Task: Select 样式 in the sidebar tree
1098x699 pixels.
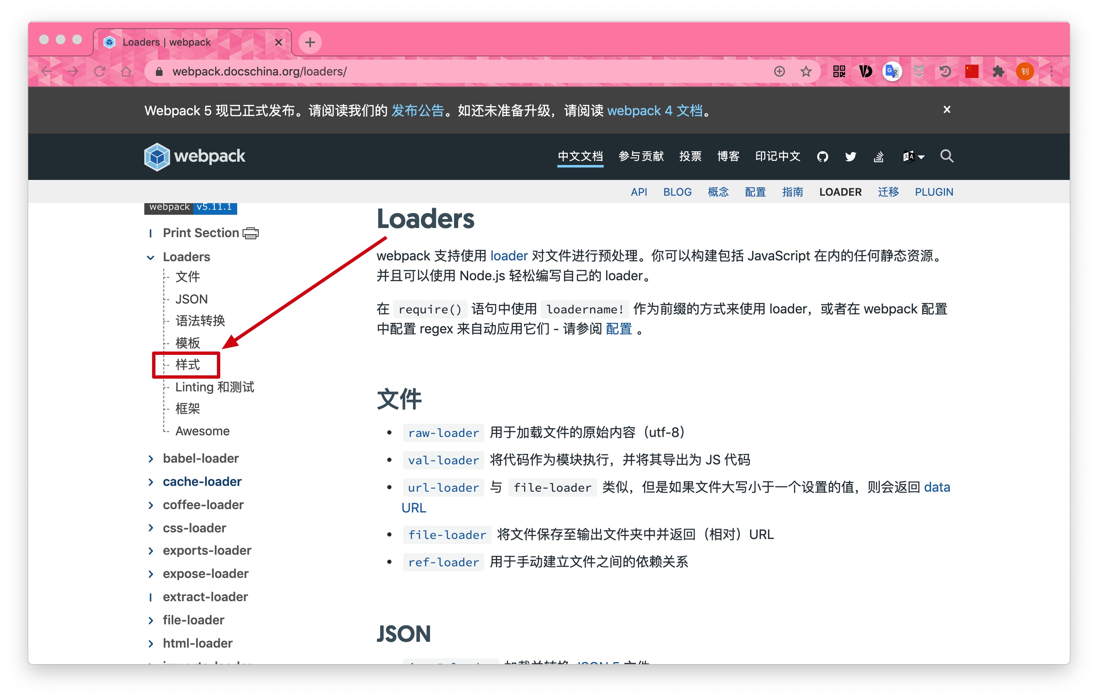Action: click(187, 365)
